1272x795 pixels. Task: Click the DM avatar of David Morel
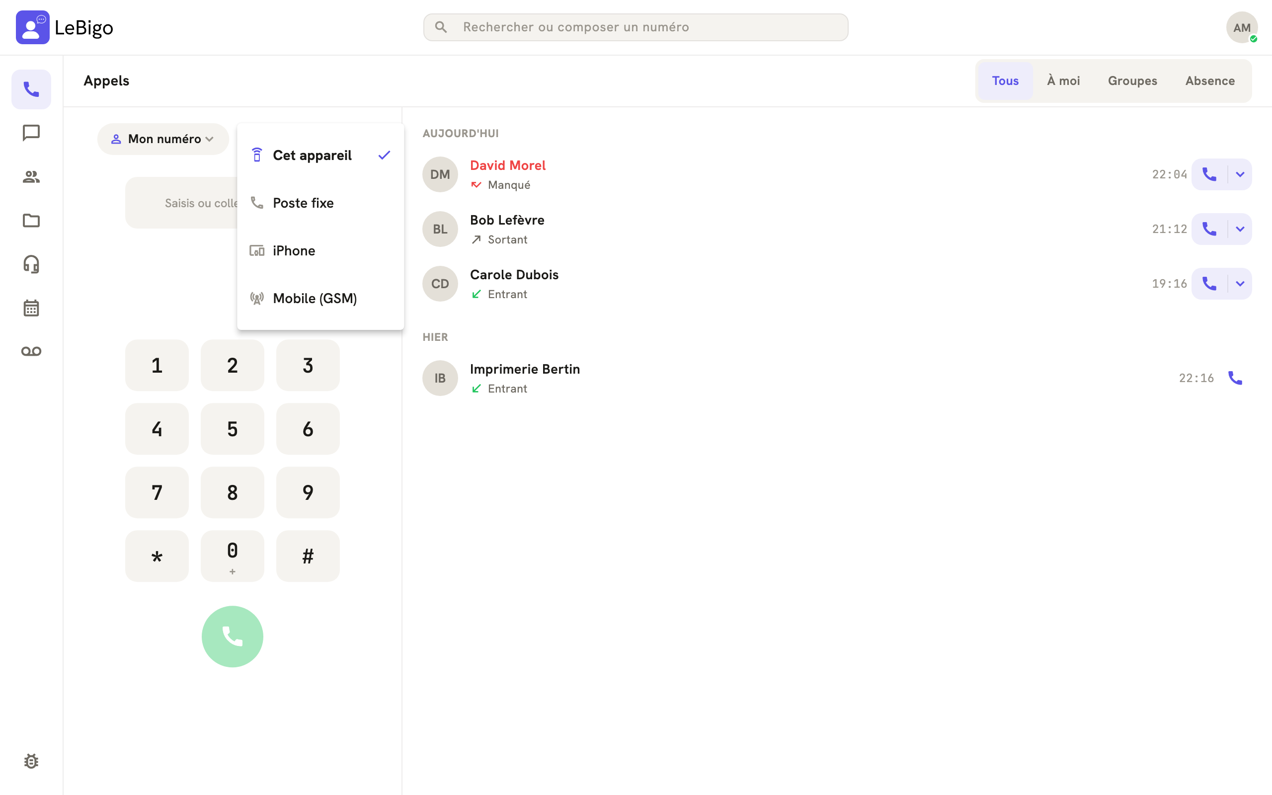coord(440,174)
